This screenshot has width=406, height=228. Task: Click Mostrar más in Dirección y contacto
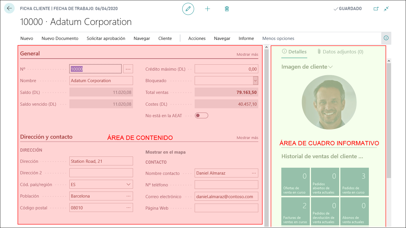click(x=247, y=138)
